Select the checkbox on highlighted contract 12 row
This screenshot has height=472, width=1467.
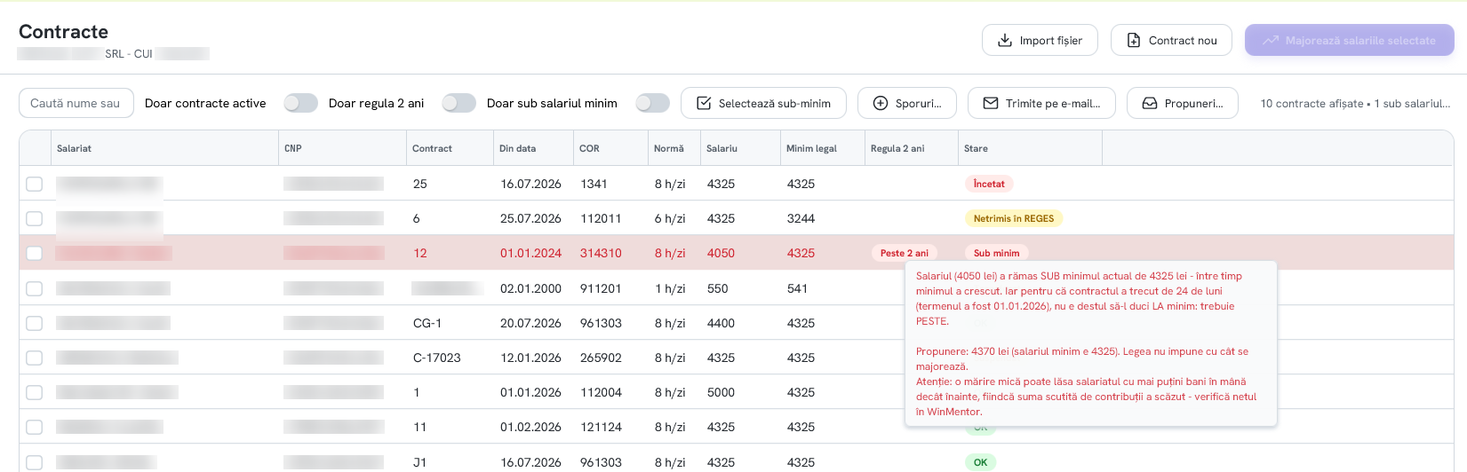pos(34,253)
